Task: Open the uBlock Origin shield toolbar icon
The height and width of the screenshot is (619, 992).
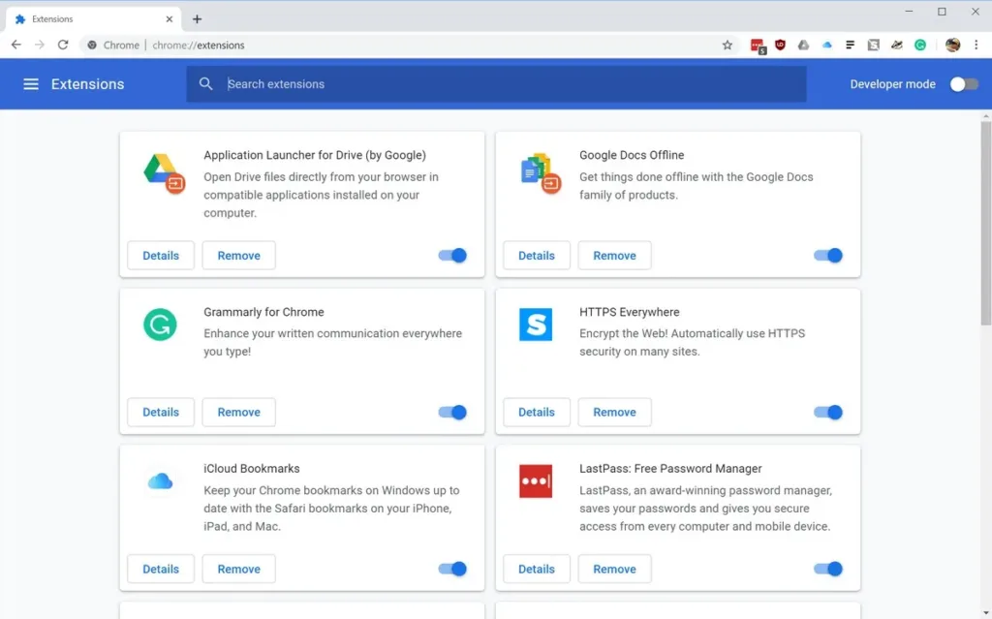Action: (780, 45)
